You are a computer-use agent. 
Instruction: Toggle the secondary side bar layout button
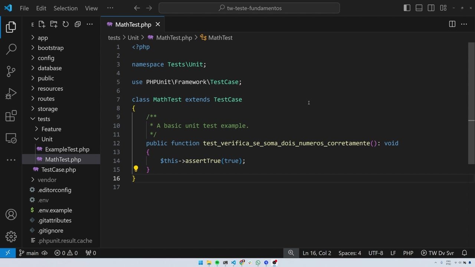point(431,8)
